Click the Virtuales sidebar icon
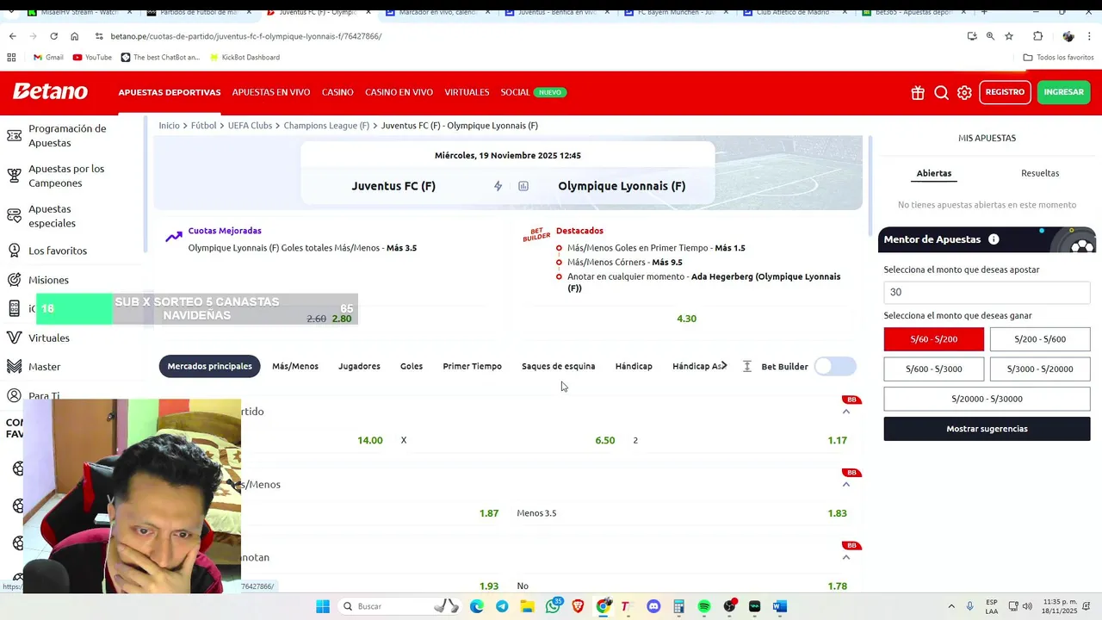The height and width of the screenshot is (620, 1102). [14, 338]
